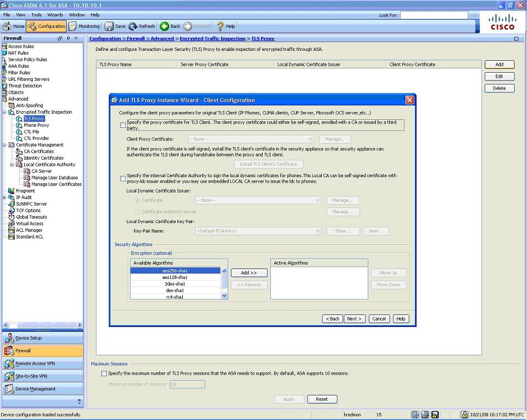Open the Help menu in menu bar
The width and height of the screenshot is (527, 420).
coord(95,15)
